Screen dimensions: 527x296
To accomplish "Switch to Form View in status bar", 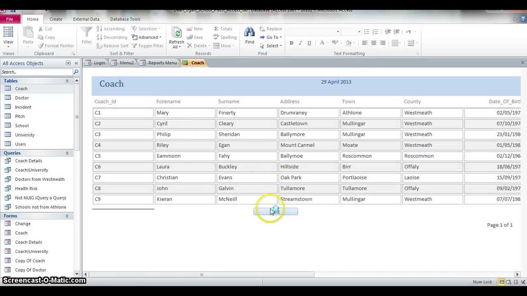I will pos(502,282).
